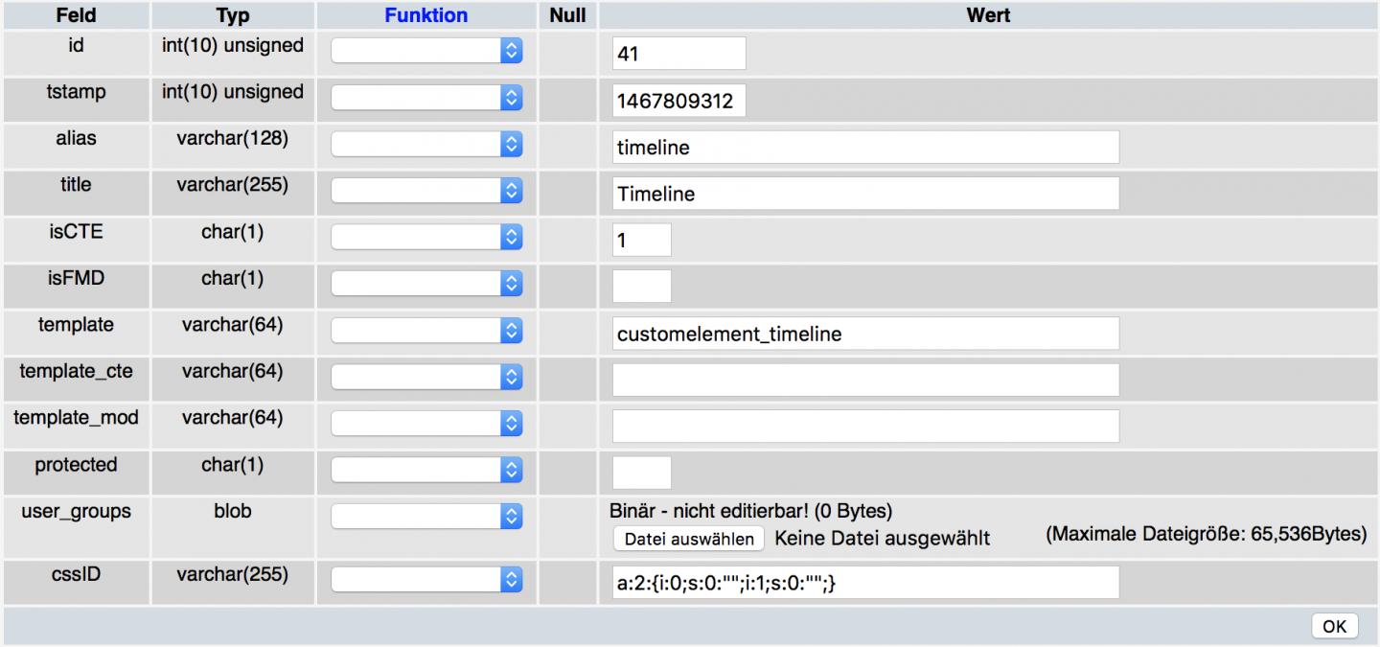Focus the customelement_timeline template input
Viewport: 1380px width, 647px height.
pyautogui.click(x=865, y=333)
